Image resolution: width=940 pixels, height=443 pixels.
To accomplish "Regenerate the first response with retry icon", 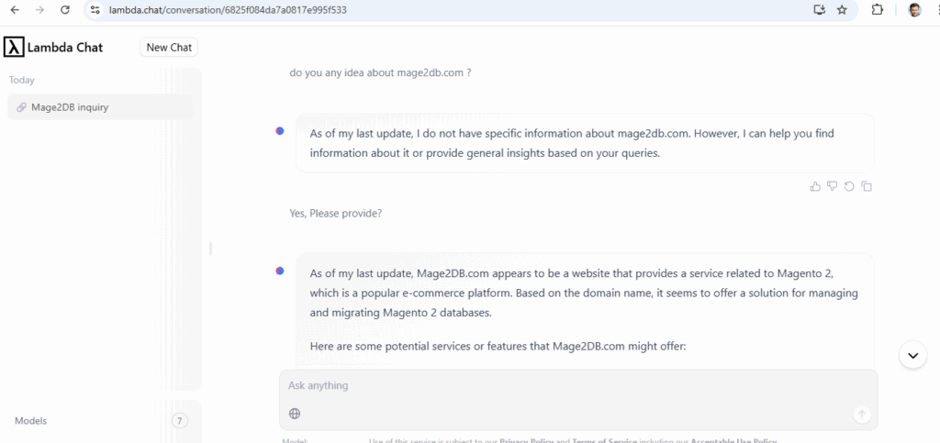I will 849,186.
